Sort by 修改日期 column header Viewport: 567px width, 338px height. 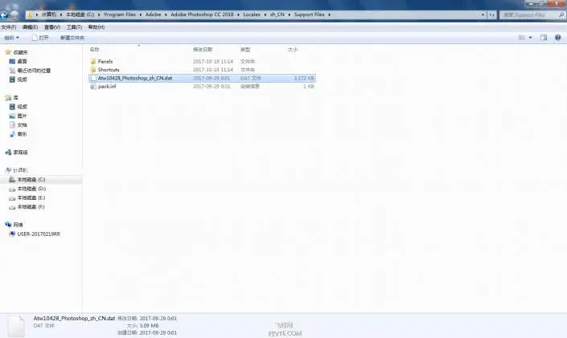(203, 50)
